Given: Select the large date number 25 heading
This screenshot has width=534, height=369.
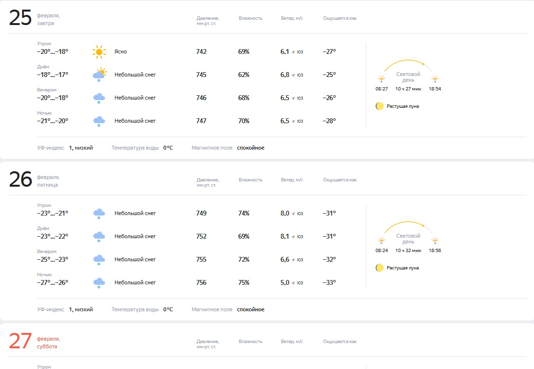Looking at the screenshot, I should pyautogui.click(x=20, y=18).
